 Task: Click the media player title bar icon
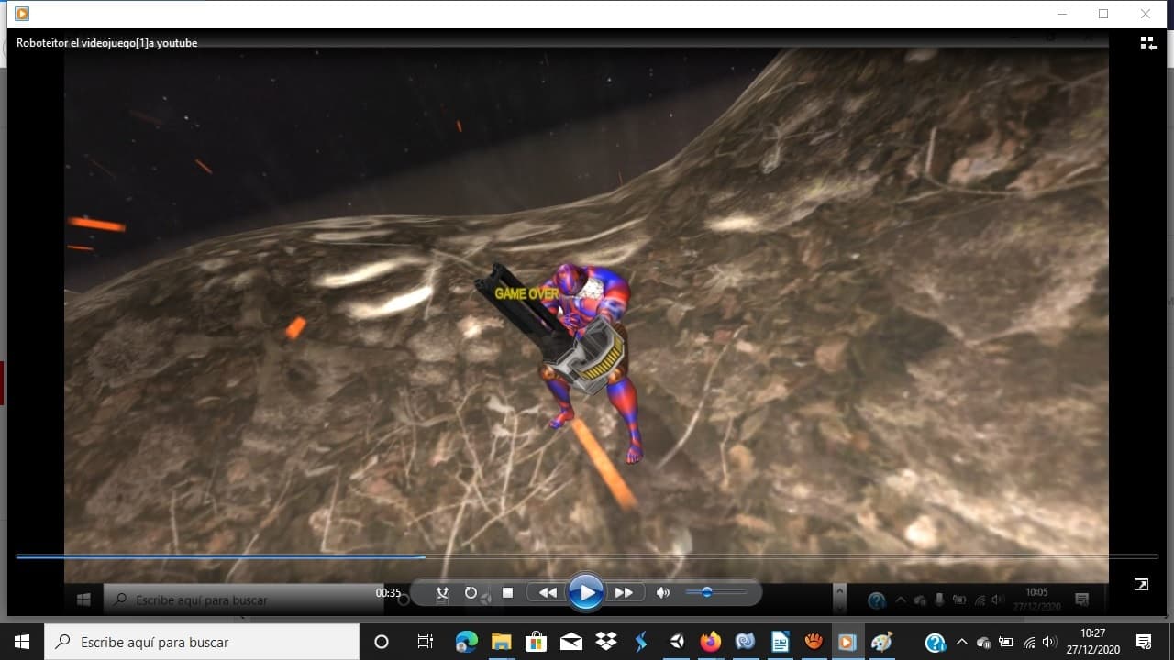(22, 14)
